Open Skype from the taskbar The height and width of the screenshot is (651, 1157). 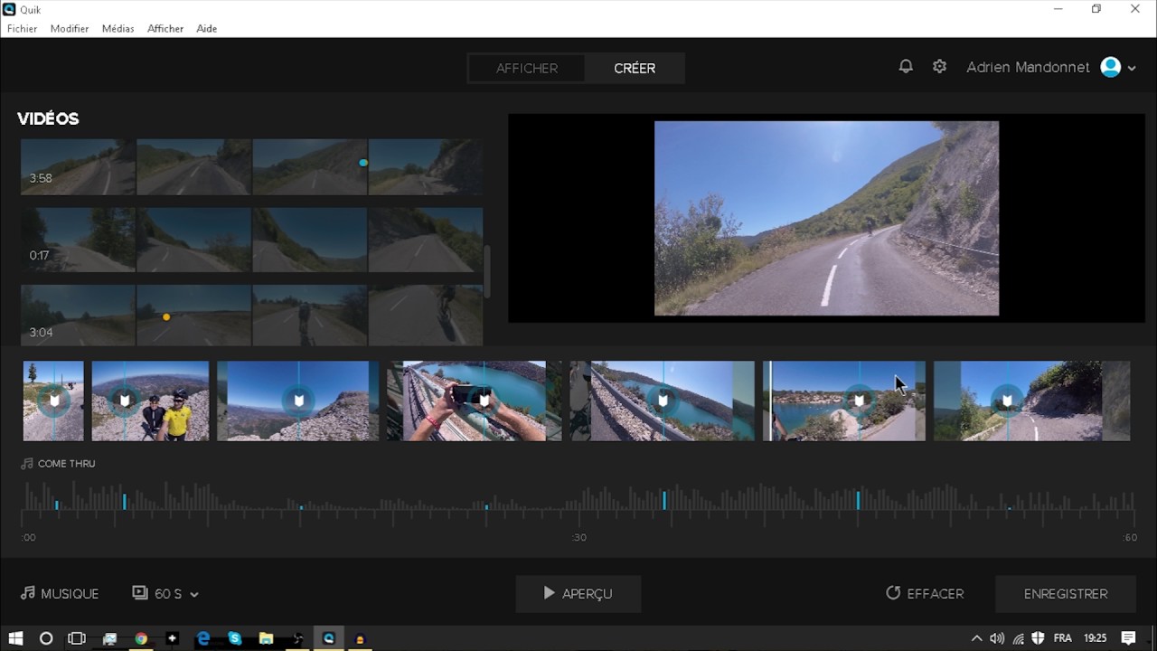(235, 638)
